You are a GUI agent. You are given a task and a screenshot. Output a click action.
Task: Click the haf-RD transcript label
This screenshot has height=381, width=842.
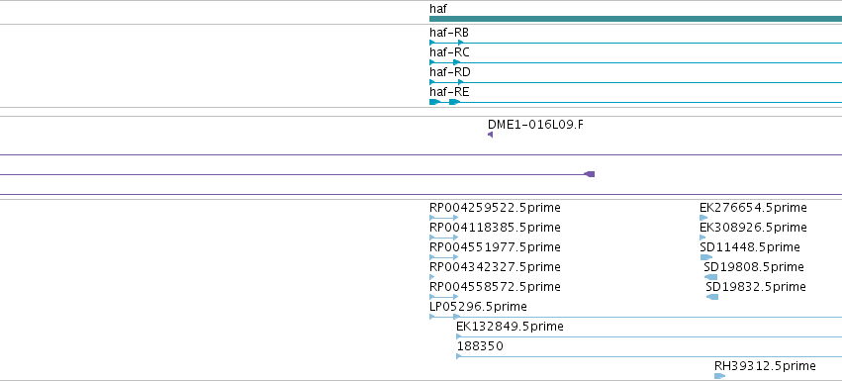pos(450,72)
